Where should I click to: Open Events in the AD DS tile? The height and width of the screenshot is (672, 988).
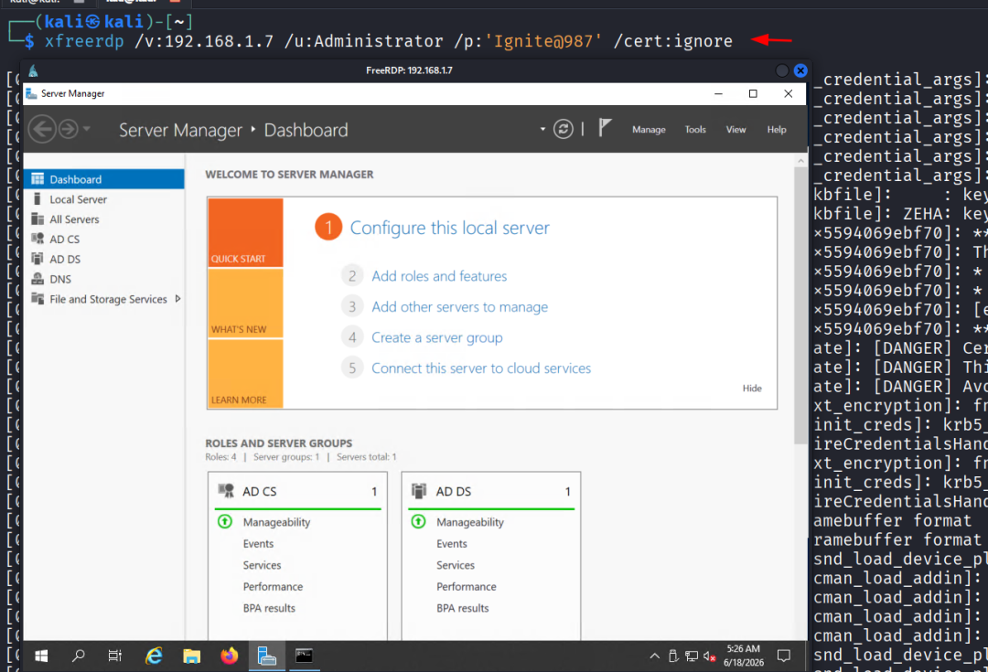[452, 543]
